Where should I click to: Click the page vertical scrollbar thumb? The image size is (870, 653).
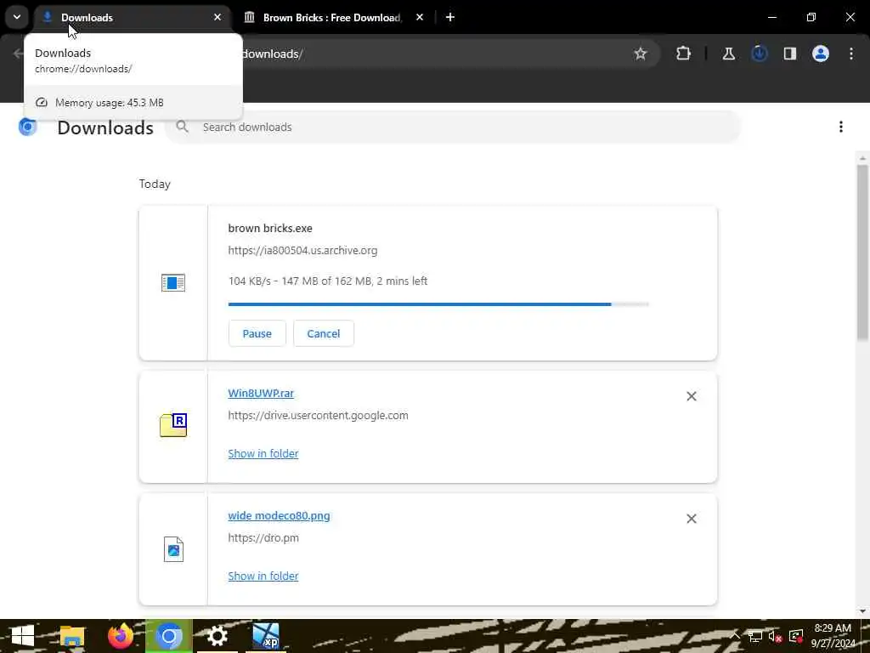[862, 252]
